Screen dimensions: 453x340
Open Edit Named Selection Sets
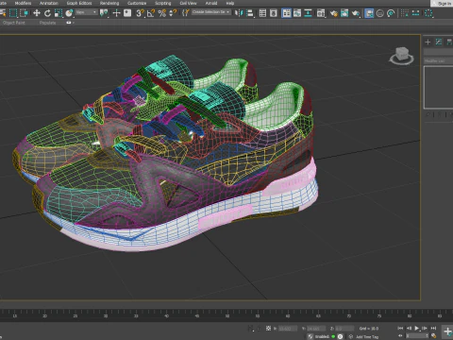(x=186, y=13)
